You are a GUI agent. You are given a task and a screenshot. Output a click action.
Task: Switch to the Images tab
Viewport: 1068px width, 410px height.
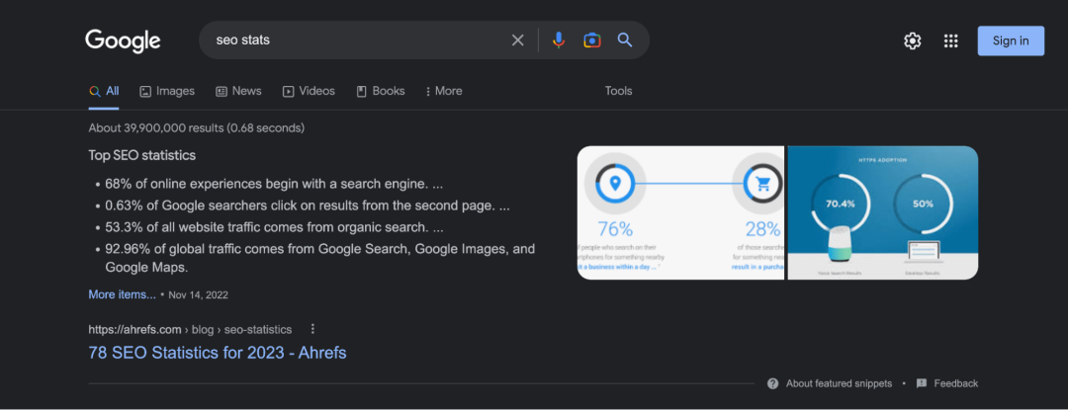(x=167, y=91)
